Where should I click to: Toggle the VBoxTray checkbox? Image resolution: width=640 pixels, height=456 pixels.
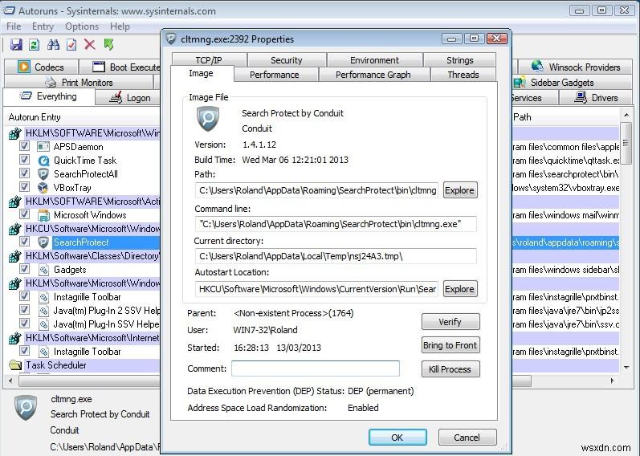point(24,186)
